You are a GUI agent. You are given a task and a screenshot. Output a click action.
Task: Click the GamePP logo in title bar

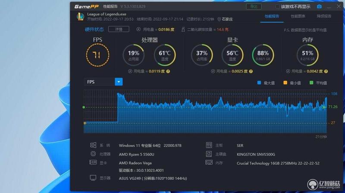[87, 6]
